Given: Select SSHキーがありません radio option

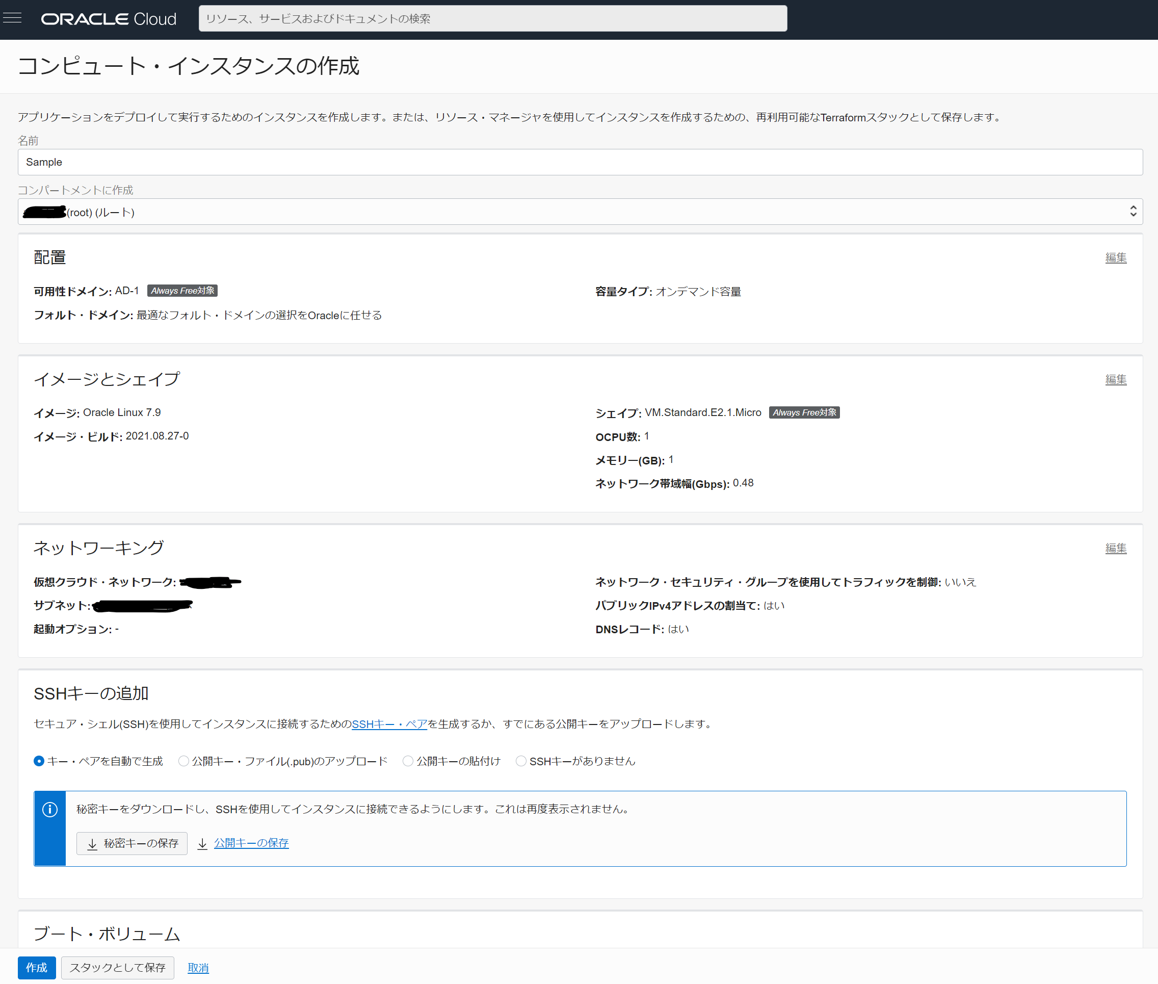Looking at the screenshot, I should pos(521,761).
